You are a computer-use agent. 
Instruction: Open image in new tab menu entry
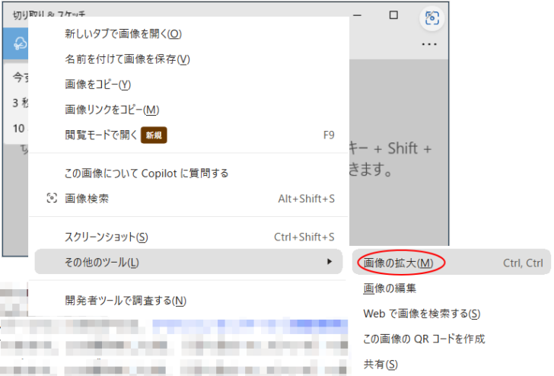pyautogui.click(x=188, y=34)
